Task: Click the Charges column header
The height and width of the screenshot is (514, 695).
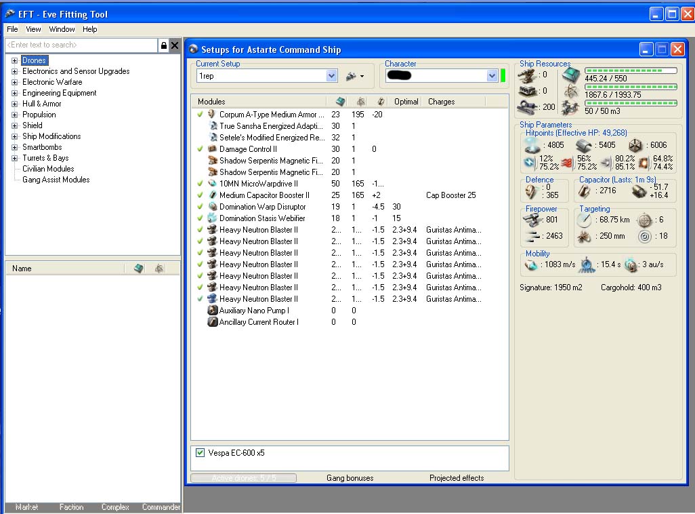Action: (453, 102)
